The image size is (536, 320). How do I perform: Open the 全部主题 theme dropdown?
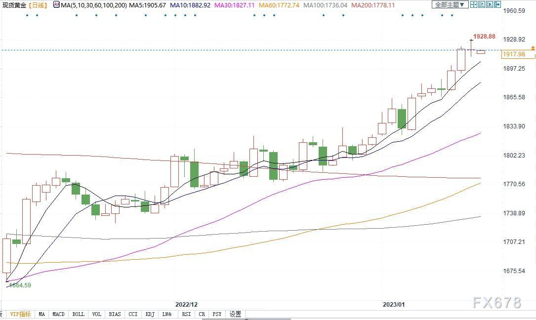tap(450, 5)
